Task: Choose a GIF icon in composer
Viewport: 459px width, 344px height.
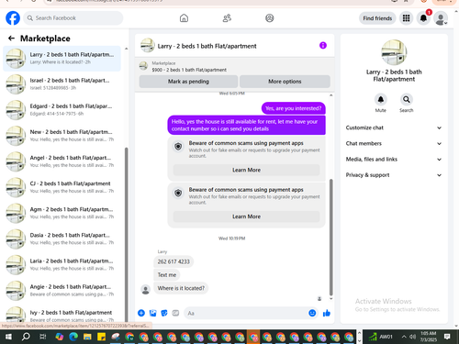Action: coord(175,313)
